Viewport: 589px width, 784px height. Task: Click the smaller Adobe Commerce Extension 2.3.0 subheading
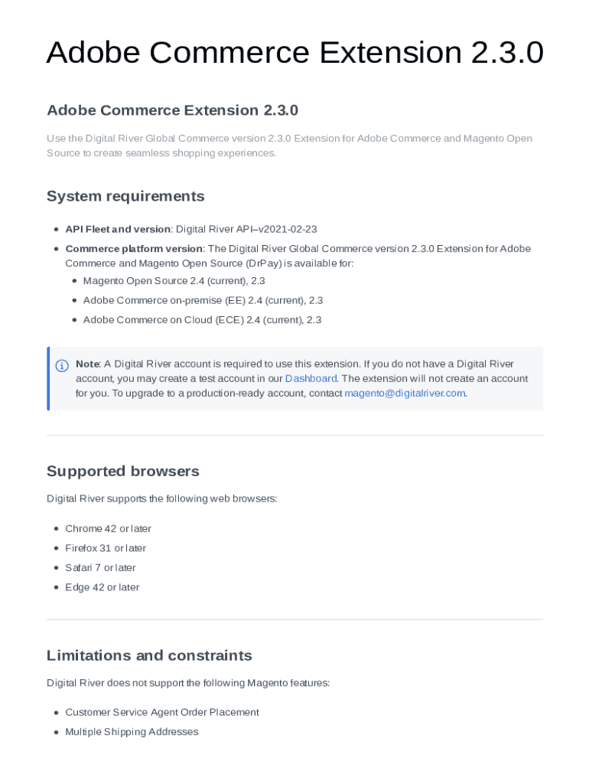pos(172,110)
